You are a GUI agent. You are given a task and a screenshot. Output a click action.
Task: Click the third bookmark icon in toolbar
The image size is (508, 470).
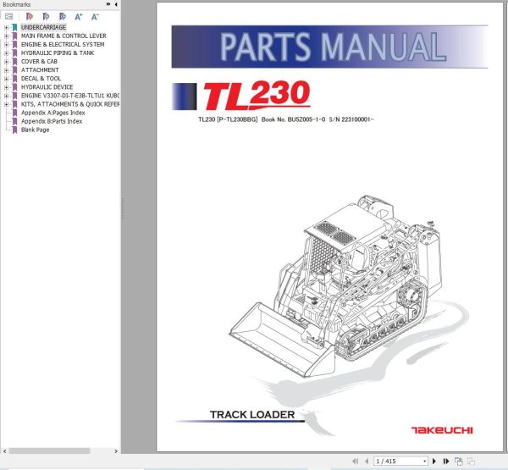(62, 16)
